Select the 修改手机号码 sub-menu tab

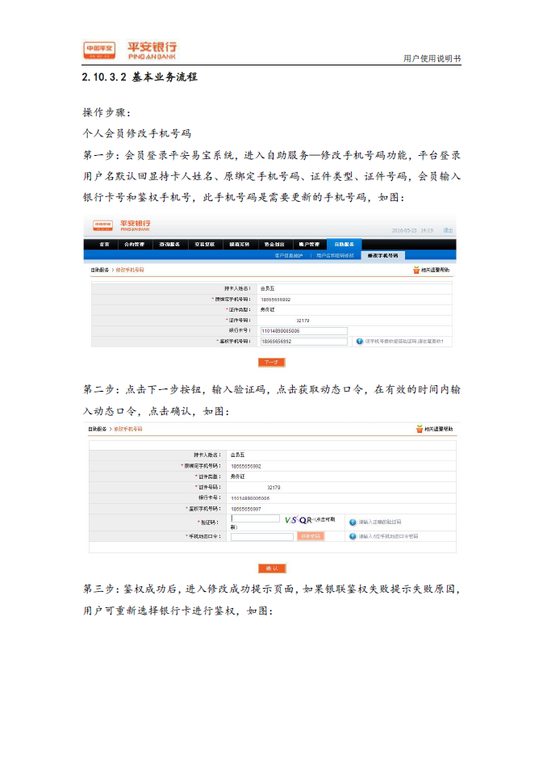coord(383,255)
